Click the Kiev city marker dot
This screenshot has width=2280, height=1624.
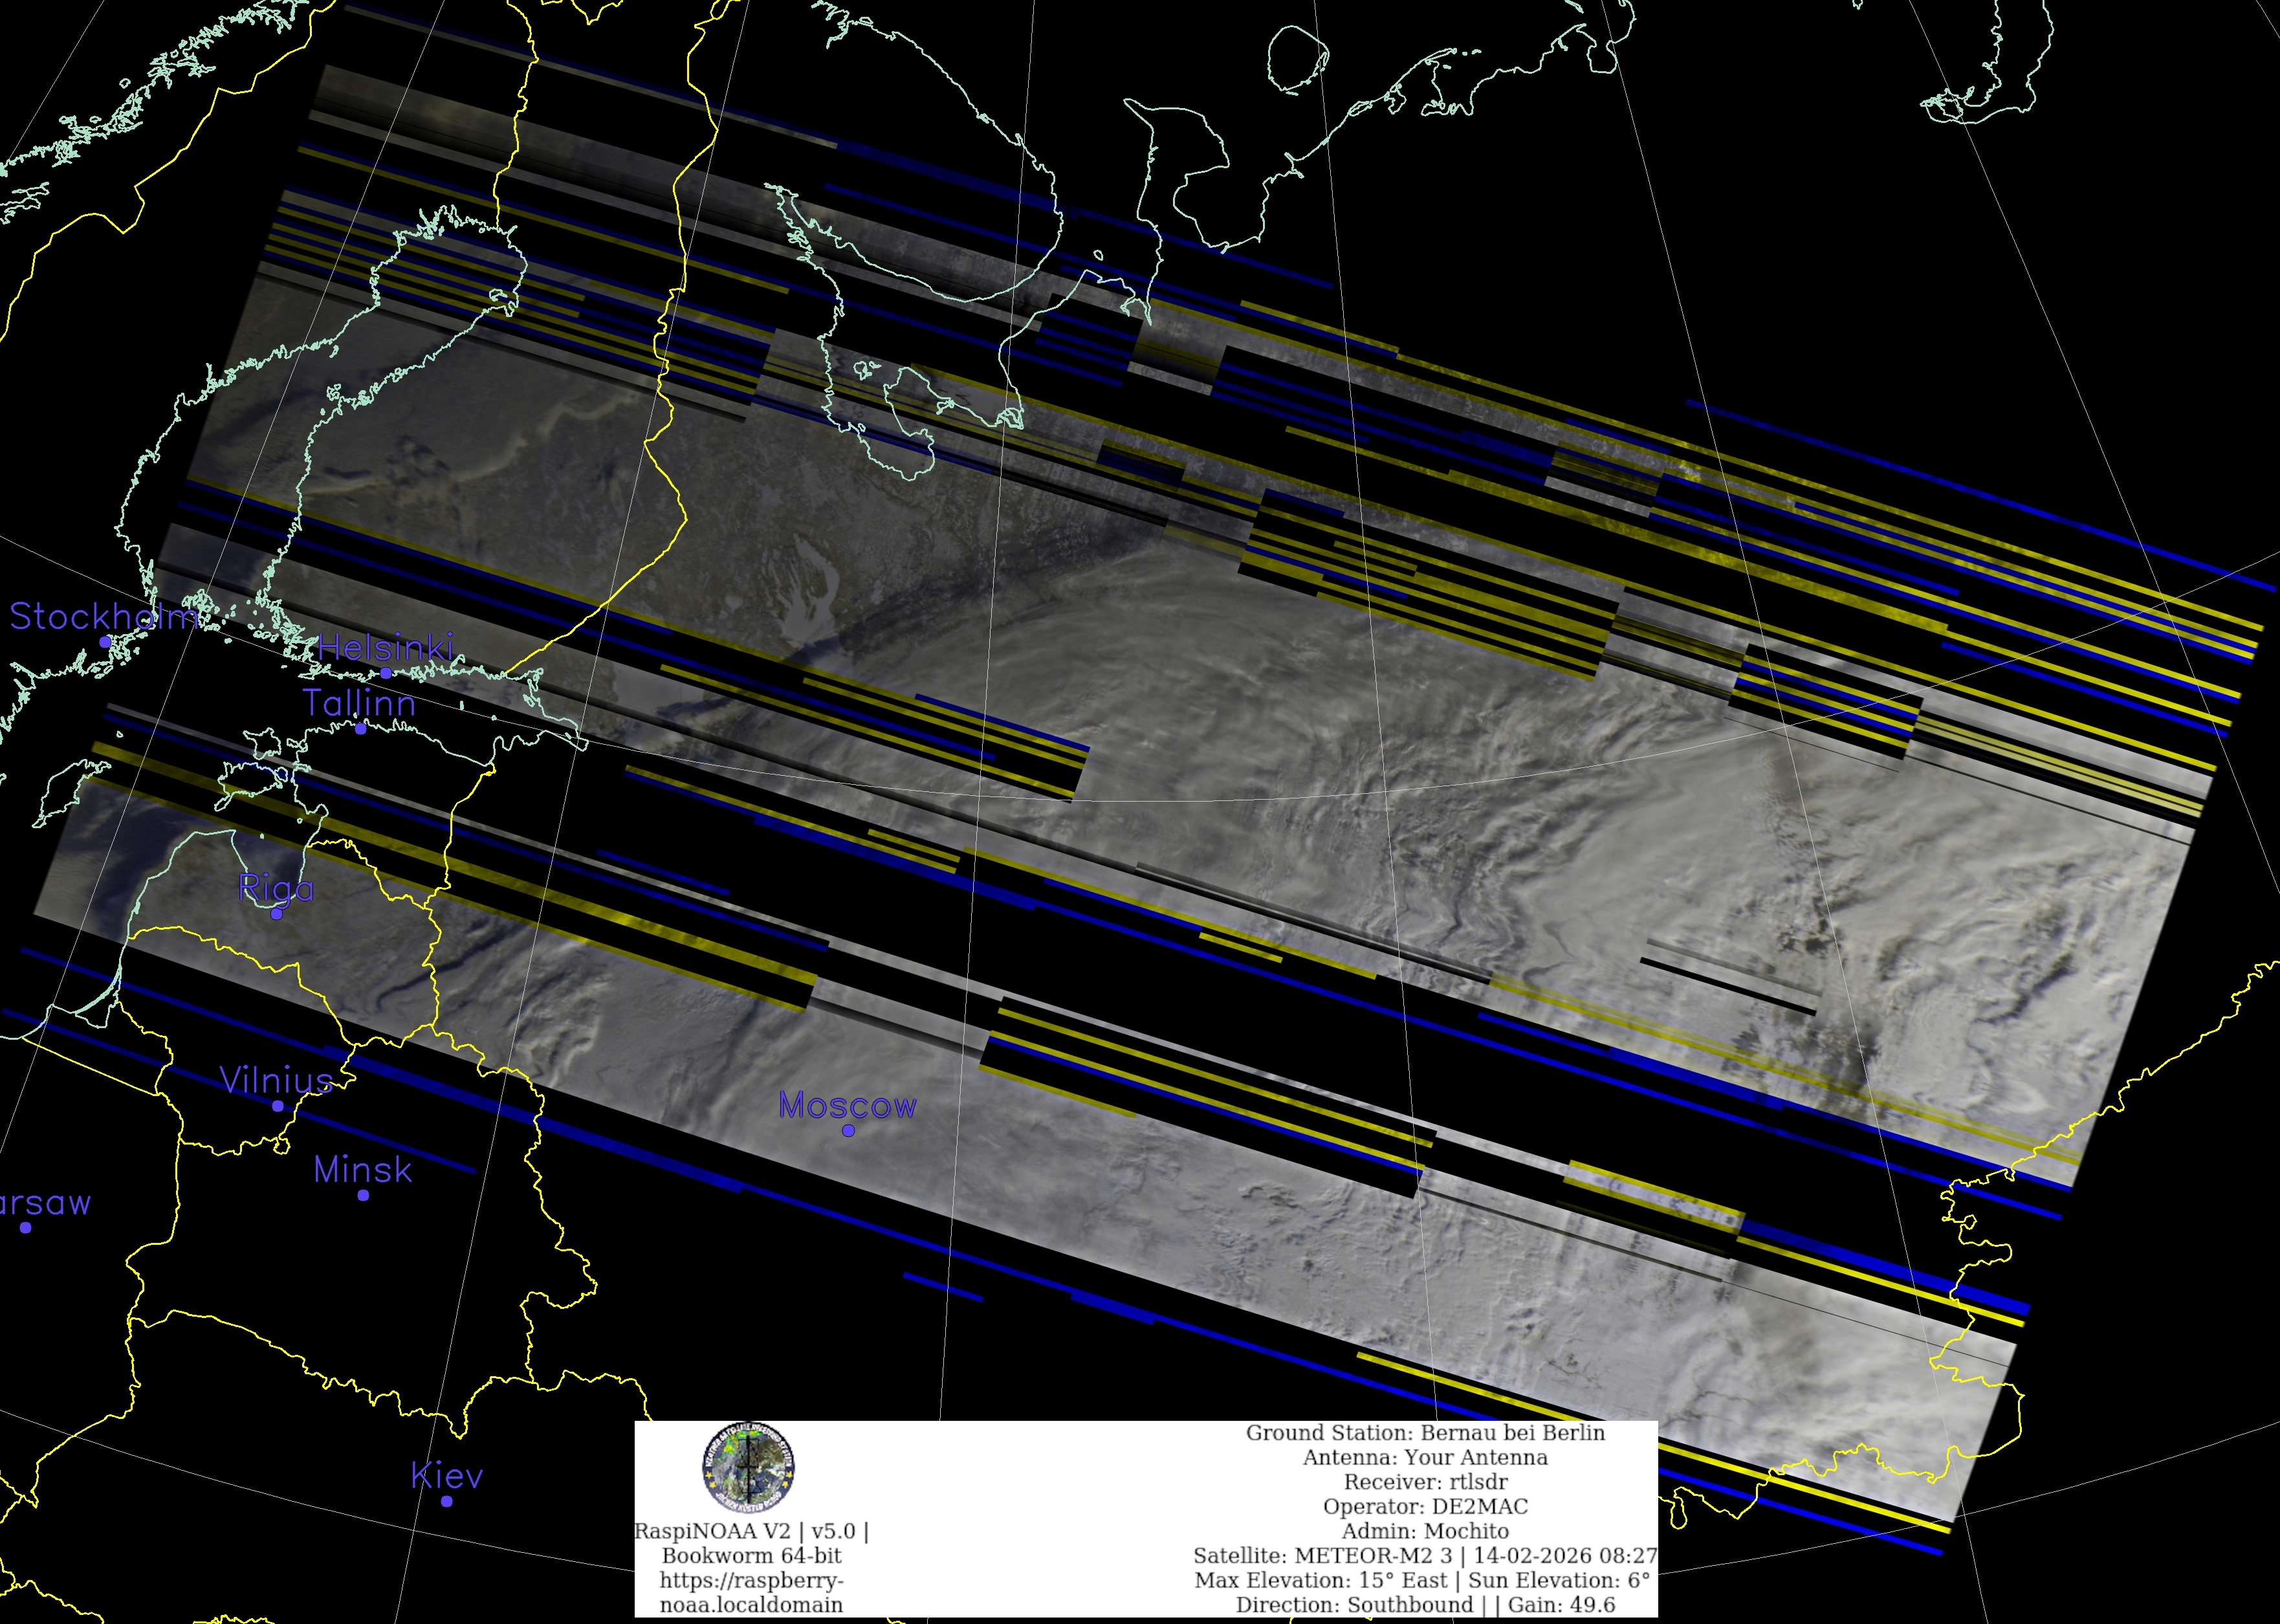point(447,1500)
